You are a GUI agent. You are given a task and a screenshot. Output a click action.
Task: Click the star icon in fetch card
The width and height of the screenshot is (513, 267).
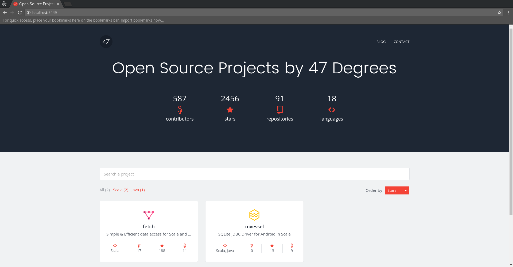(162, 246)
